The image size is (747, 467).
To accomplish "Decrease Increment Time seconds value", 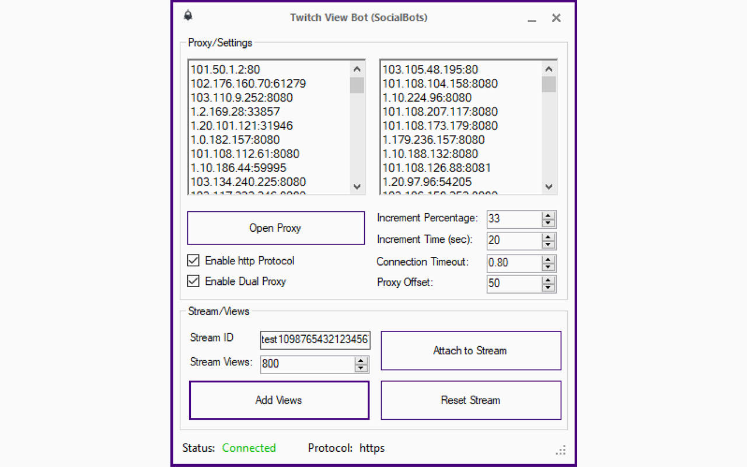I will 547,245.
